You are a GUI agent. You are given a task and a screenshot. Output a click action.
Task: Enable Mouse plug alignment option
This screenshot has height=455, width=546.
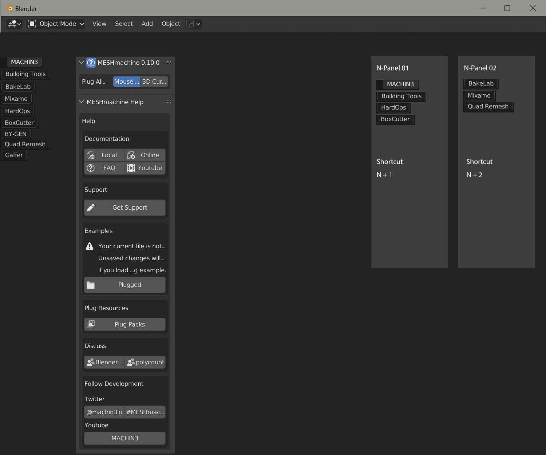(x=127, y=82)
